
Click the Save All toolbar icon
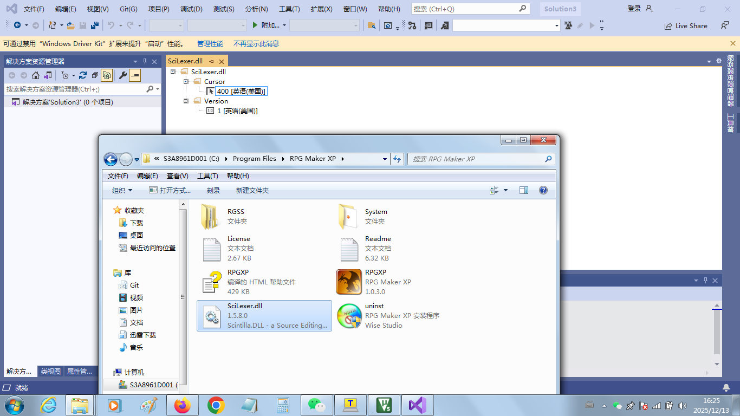(x=95, y=25)
